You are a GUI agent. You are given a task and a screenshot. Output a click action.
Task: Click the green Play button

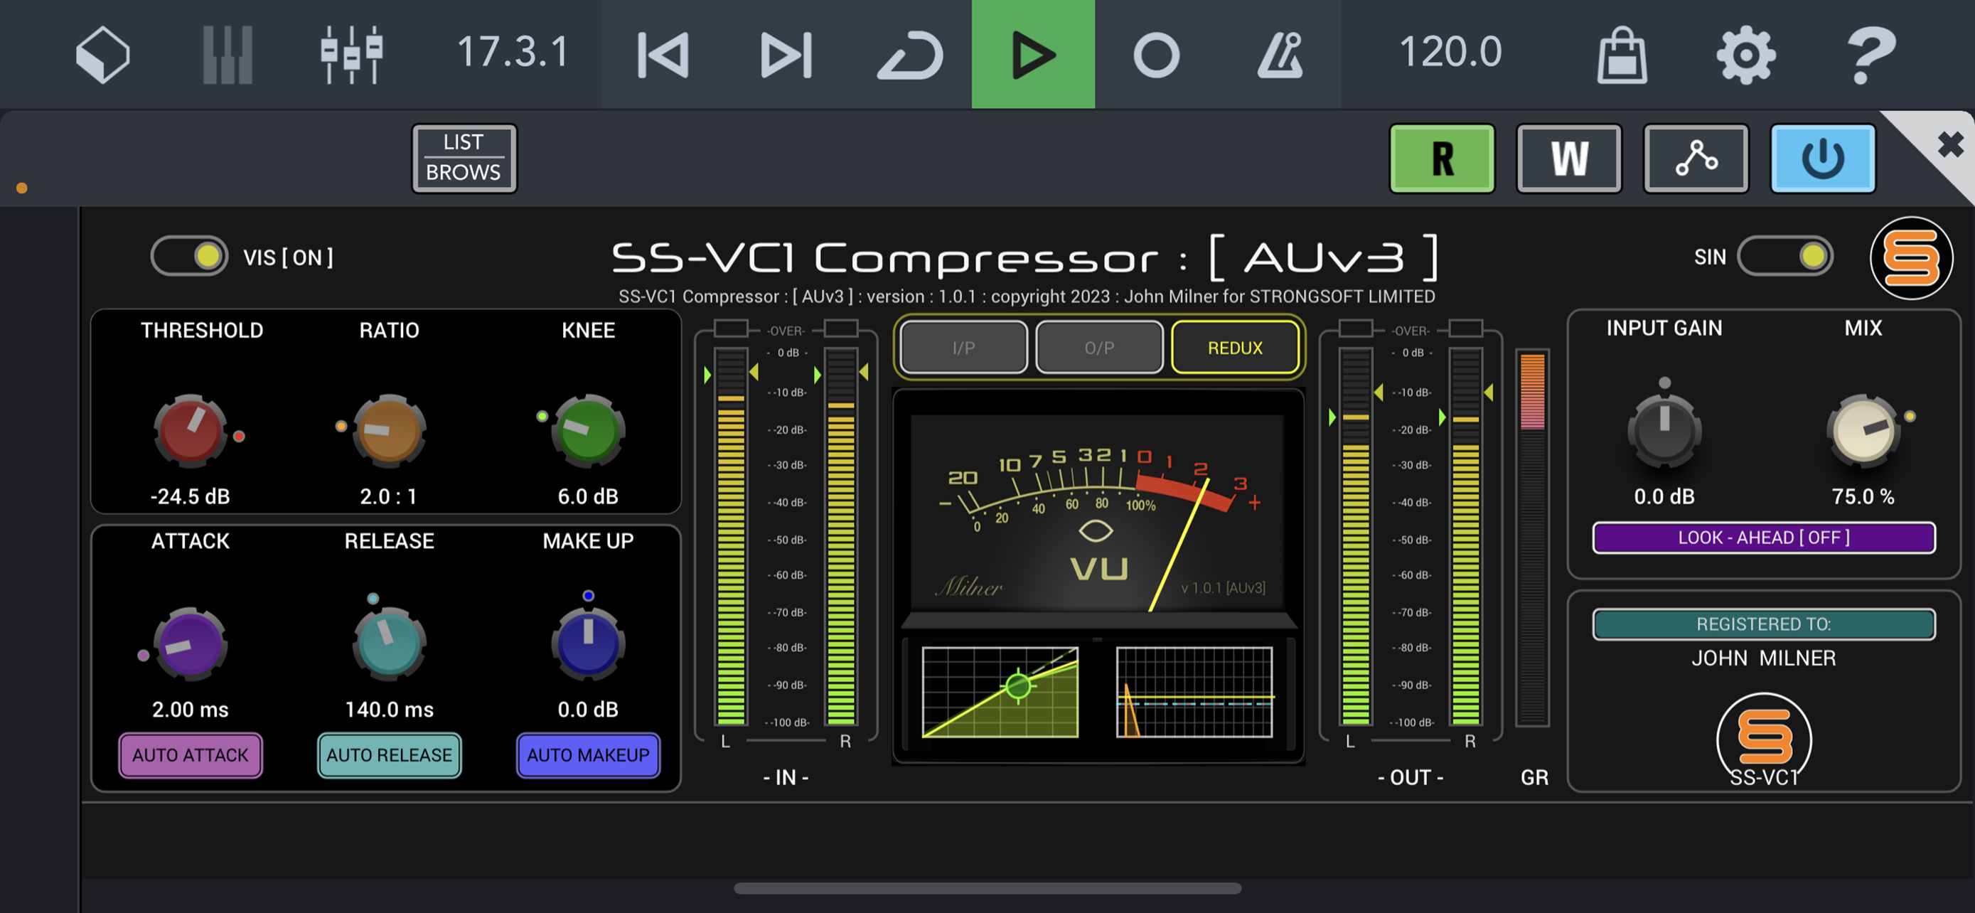click(1033, 55)
